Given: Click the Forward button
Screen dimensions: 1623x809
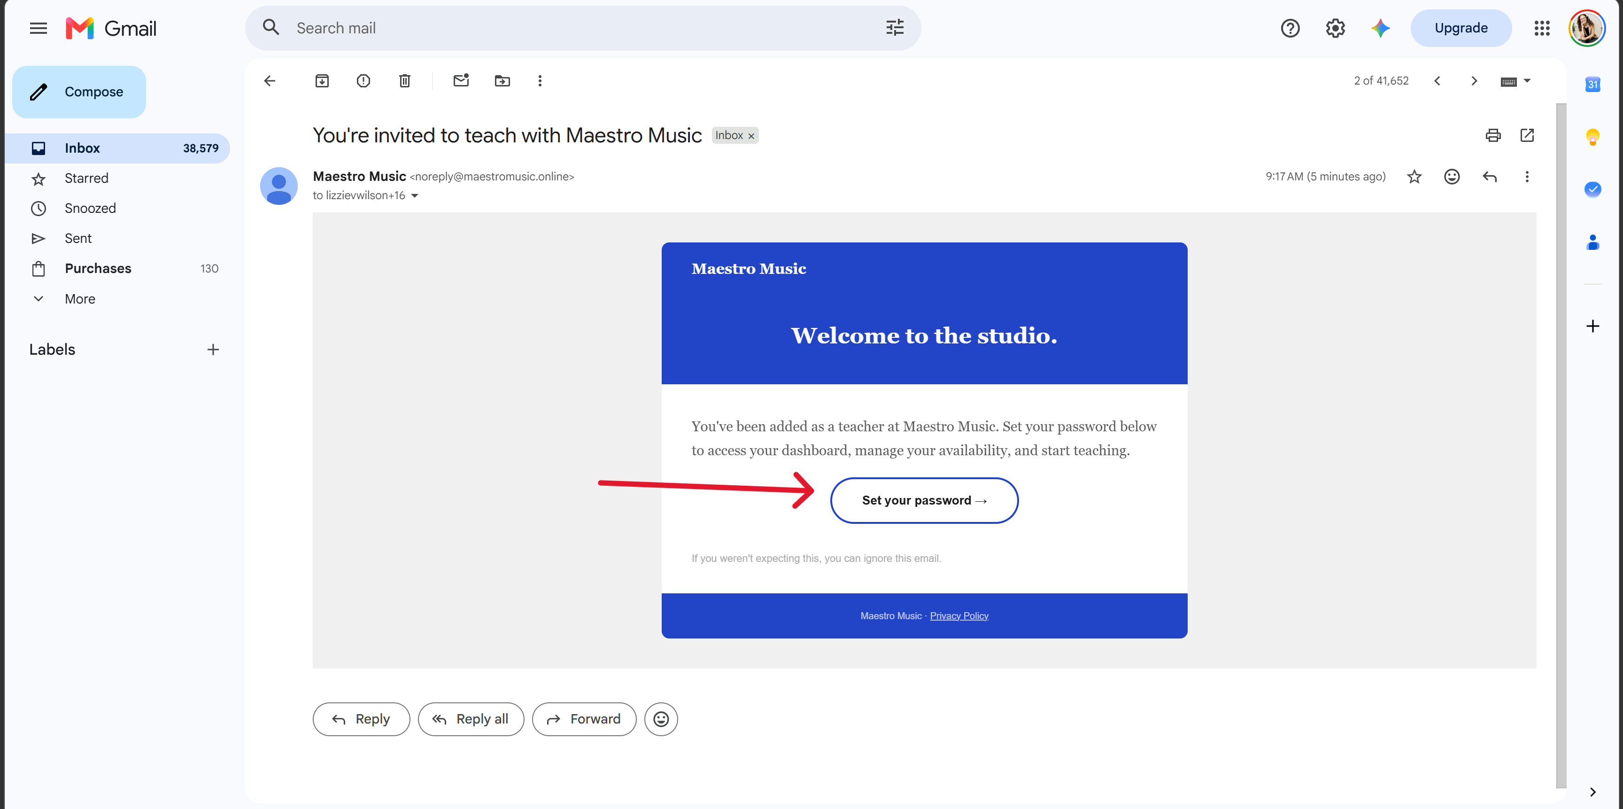Looking at the screenshot, I should click(x=584, y=719).
